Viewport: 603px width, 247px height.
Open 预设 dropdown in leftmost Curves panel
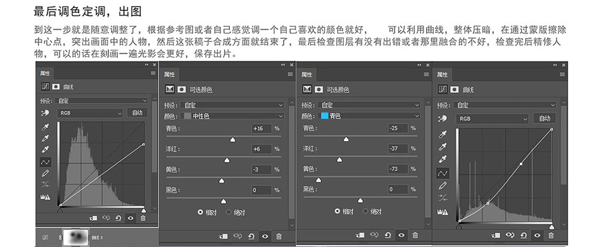[x=102, y=100]
